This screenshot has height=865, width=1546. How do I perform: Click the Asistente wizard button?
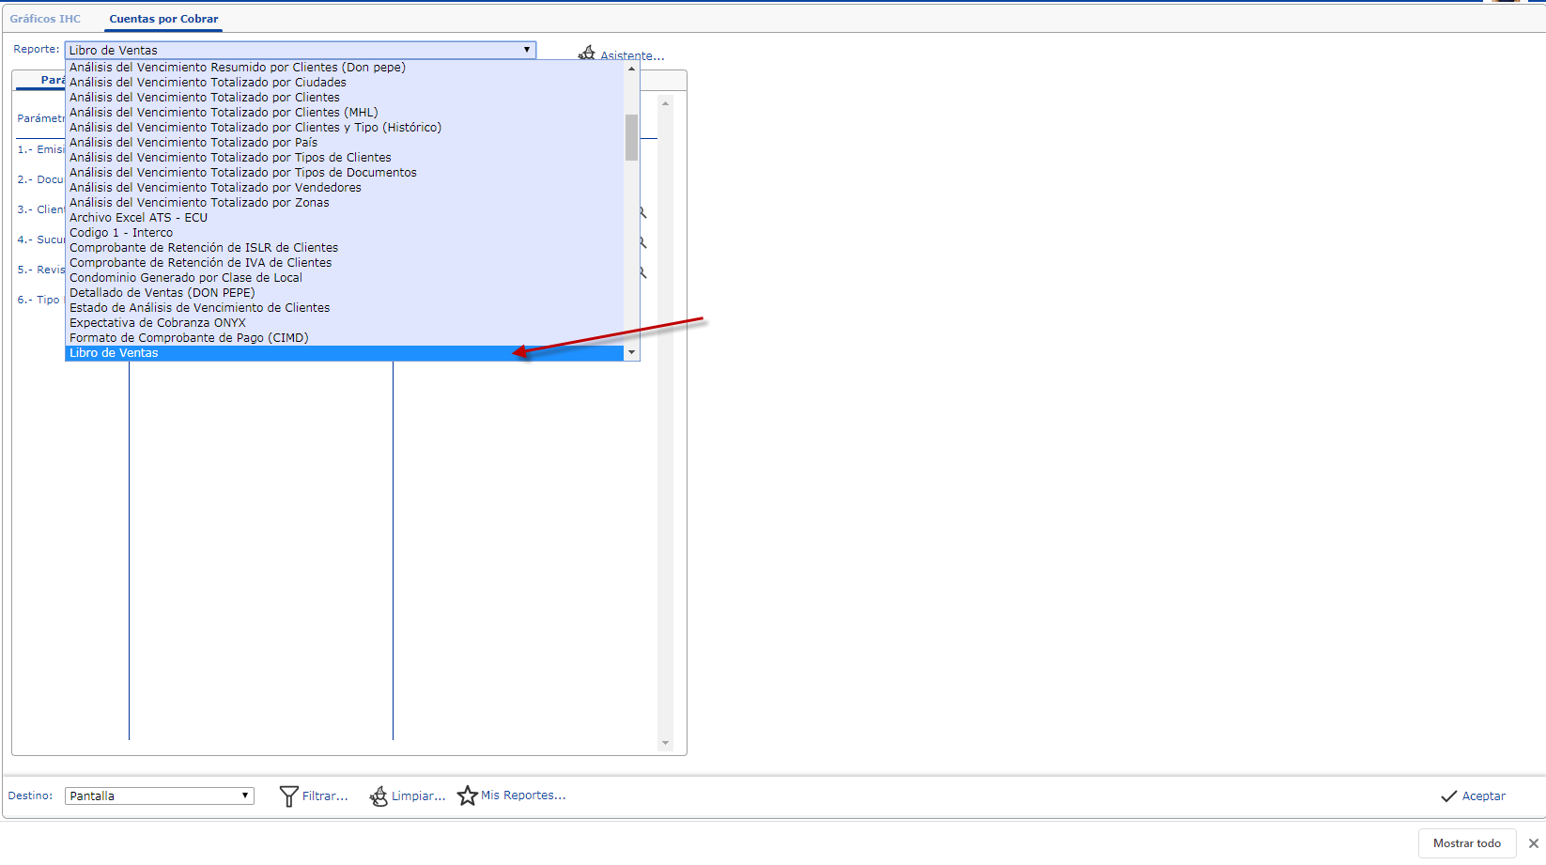[621, 54]
